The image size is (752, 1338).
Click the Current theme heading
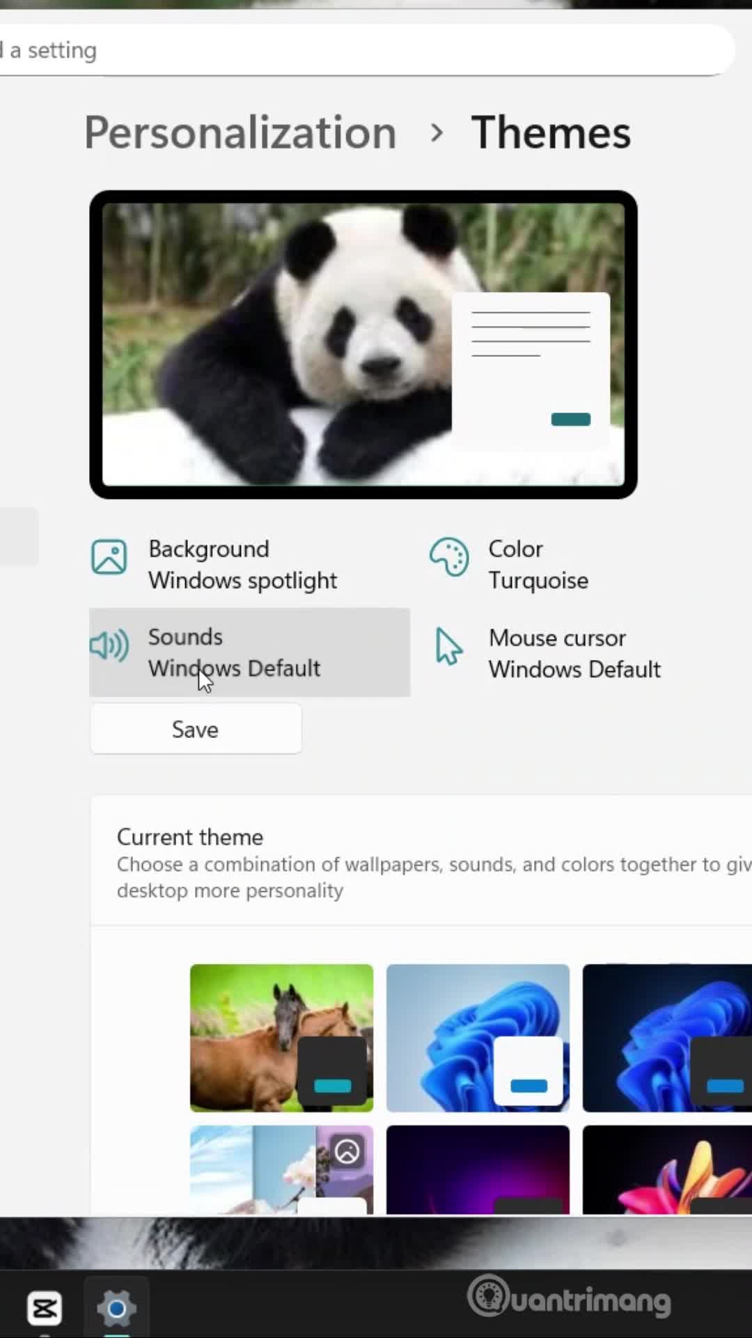[190, 837]
